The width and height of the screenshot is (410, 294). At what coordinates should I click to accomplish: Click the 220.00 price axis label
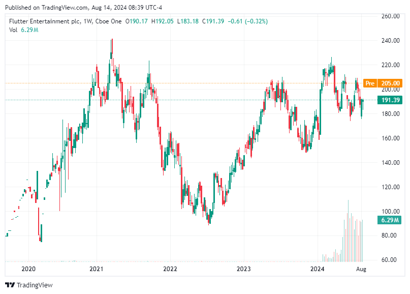pyautogui.click(x=390, y=65)
